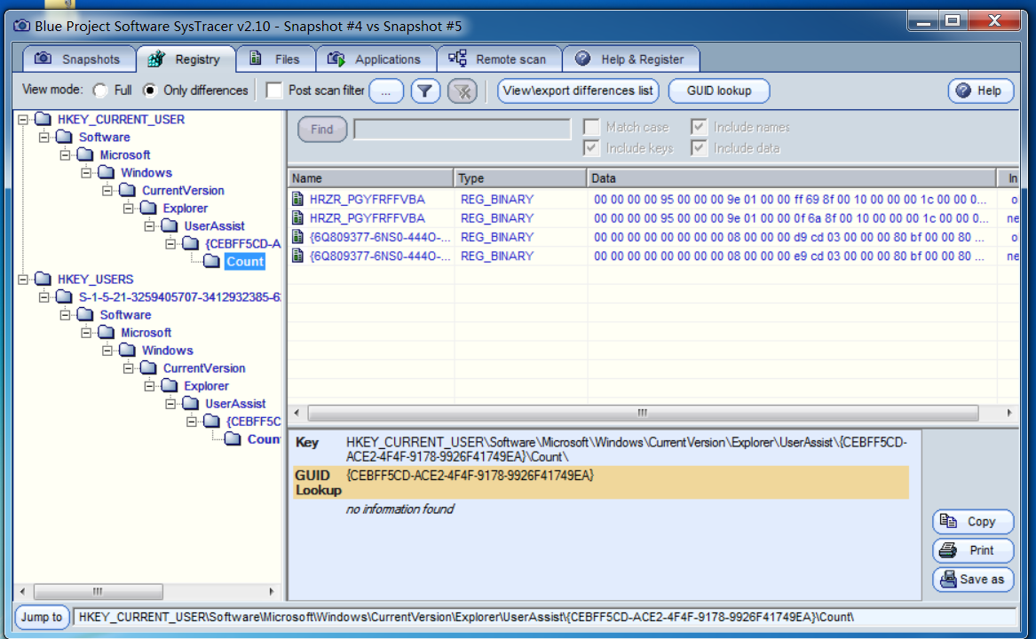Screen dimensions: 1036x639
Task: Click the Registry tab icon
Action: pyautogui.click(x=156, y=59)
